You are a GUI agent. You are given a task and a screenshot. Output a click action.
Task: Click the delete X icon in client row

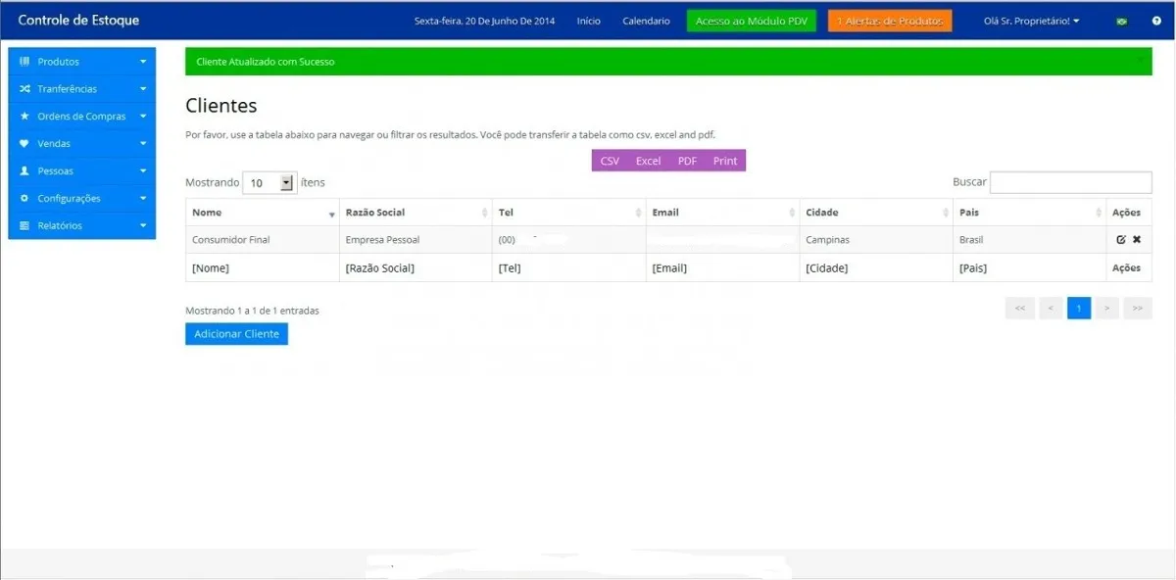pos(1137,240)
